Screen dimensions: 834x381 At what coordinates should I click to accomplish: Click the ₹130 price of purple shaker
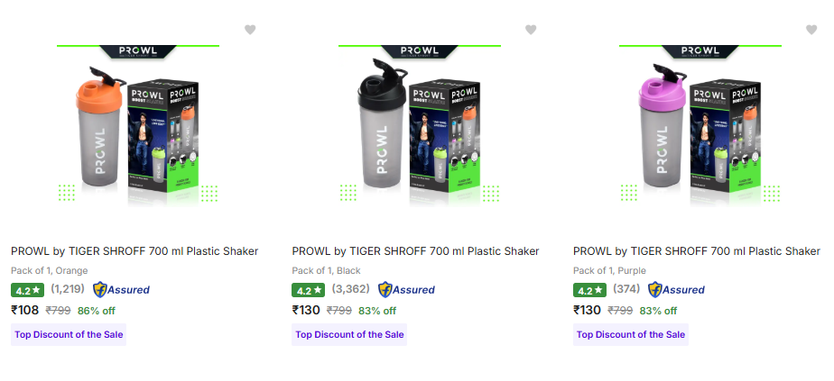(x=588, y=311)
